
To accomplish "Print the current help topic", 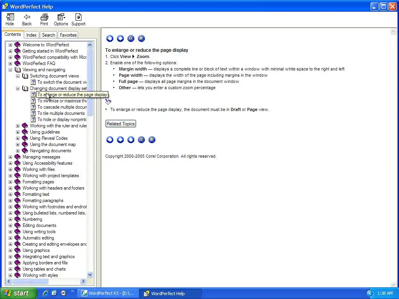I will (44, 19).
